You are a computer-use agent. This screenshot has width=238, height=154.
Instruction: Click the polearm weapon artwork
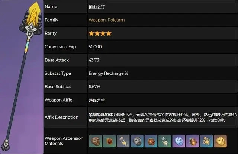coord(22,77)
